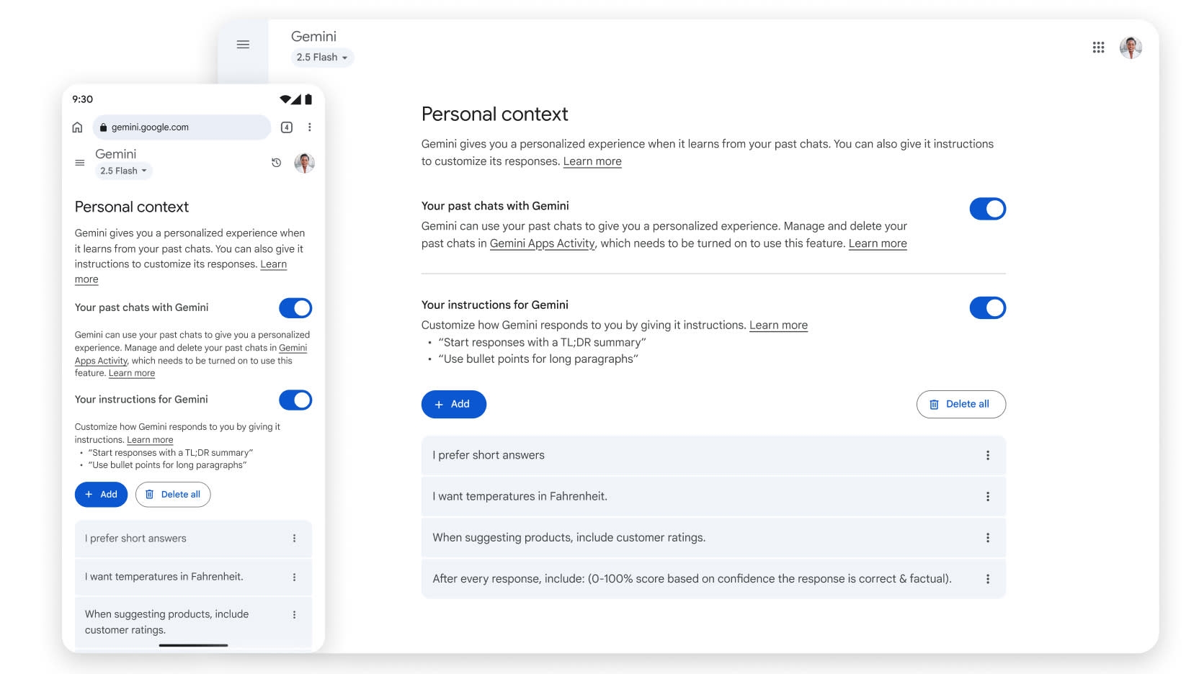
Task: Open options for 'I prefer short answers' on desktop
Action: [988, 455]
